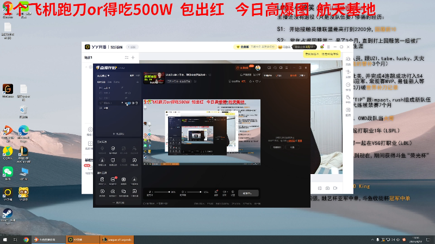
Task: Click the orange link in the chat panel
Action: 290,141
